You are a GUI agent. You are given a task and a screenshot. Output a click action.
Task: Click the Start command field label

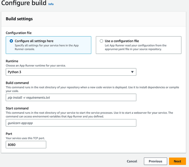17,108
